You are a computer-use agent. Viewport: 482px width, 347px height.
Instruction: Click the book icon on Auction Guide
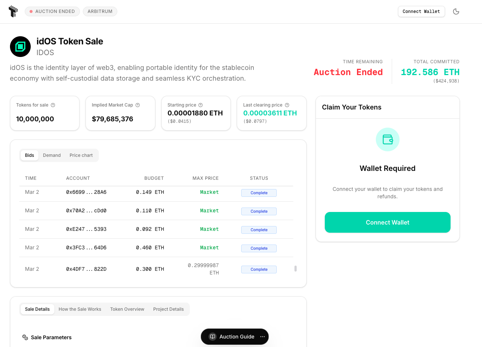(212, 337)
